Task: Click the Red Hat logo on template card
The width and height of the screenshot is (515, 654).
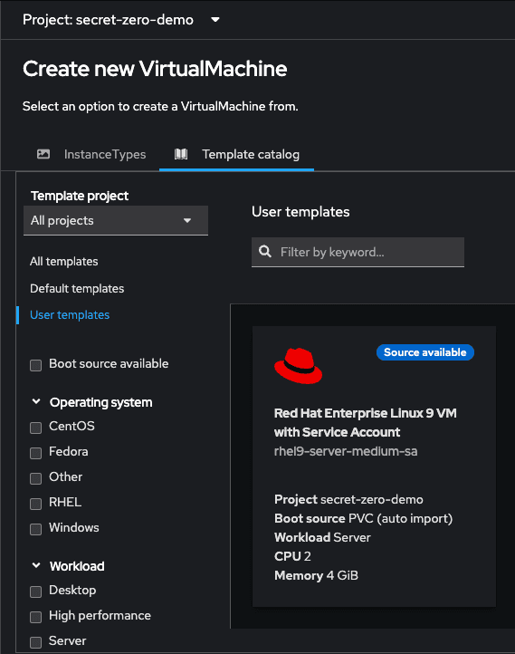Action: click(x=299, y=366)
